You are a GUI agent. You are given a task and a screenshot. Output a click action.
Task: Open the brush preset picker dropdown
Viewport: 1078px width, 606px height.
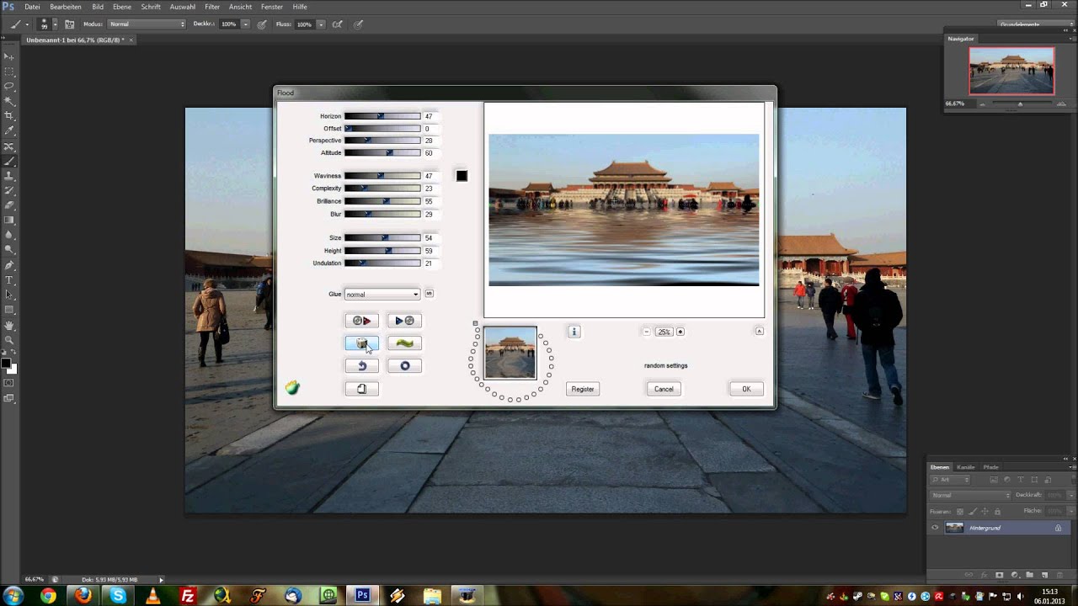(x=55, y=24)
